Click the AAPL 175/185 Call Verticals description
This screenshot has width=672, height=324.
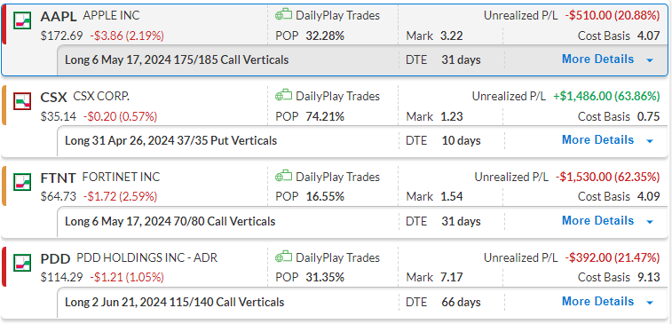(x=177, y=59)
